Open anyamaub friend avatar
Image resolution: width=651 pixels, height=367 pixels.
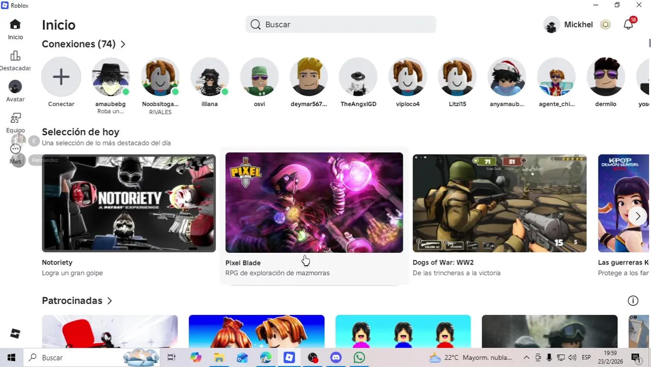[x=507, y=77]
